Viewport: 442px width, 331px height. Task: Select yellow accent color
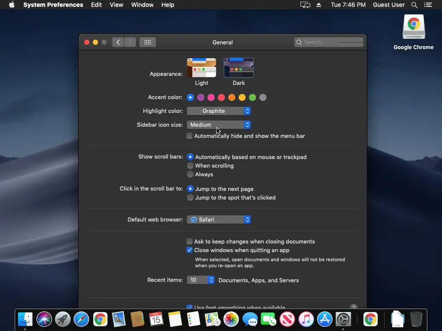tap(242, 97)
